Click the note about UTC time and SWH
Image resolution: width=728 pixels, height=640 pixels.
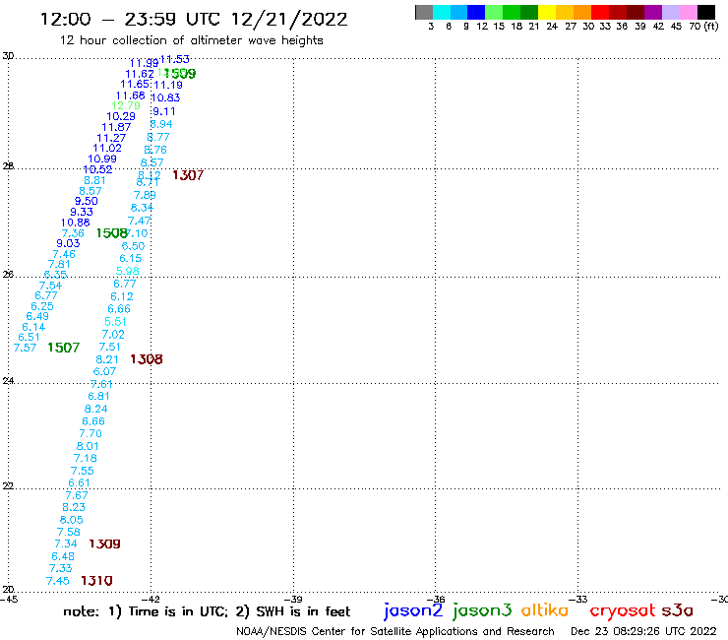(x=207, y=611)
